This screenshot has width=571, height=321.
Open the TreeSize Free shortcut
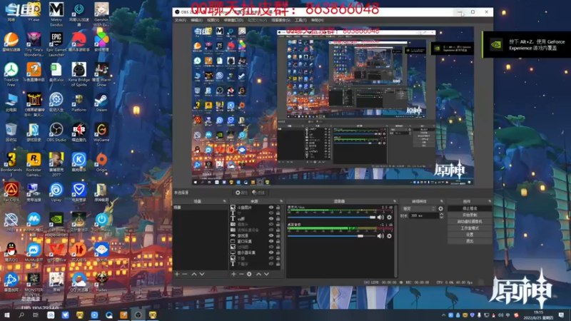[11, 75]
